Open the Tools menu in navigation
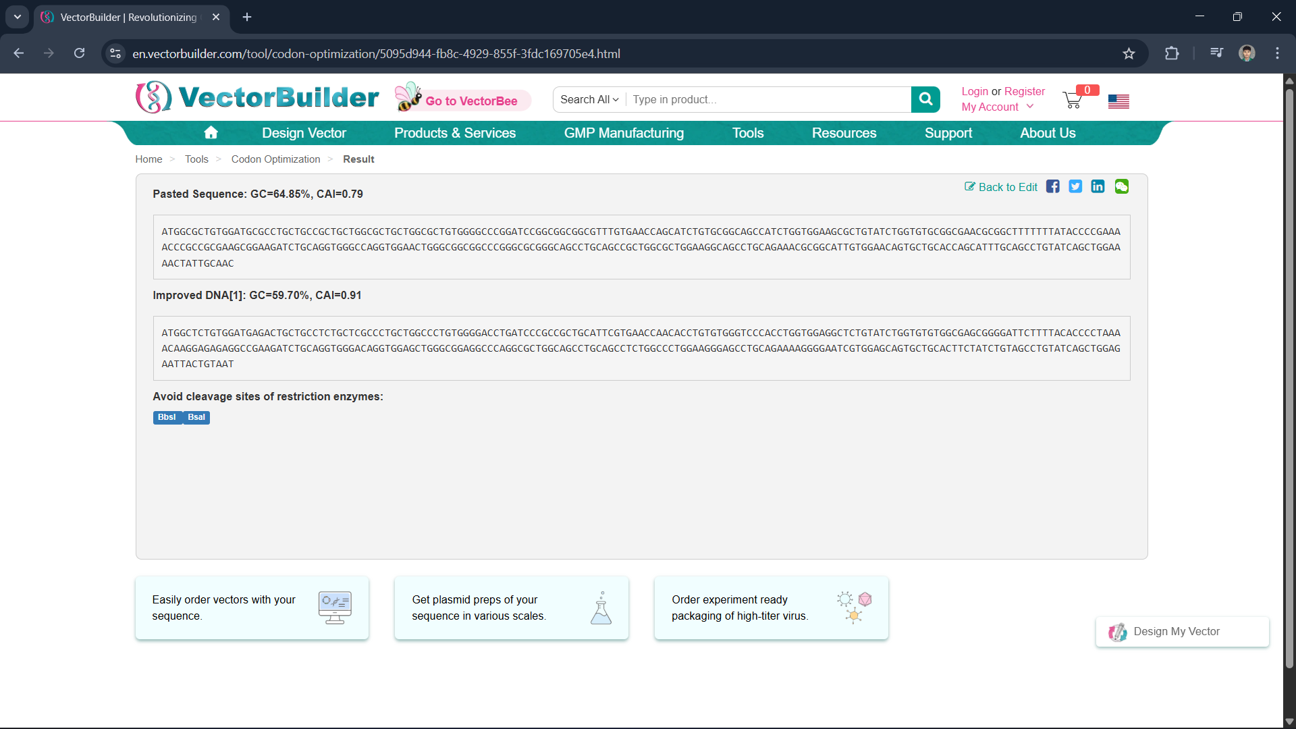This screenshot has height=729, width=1296. pos(748,133)
